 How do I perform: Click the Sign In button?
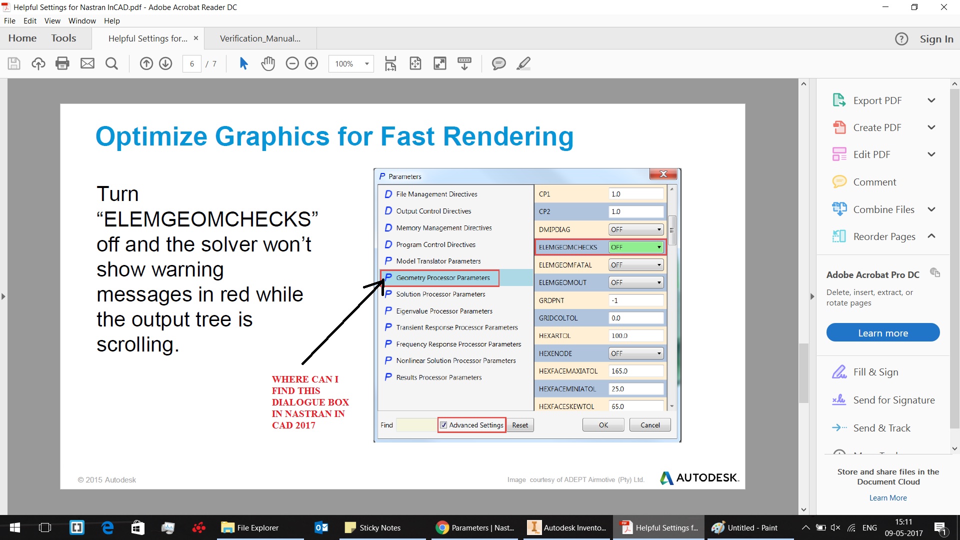click(937, 38)
